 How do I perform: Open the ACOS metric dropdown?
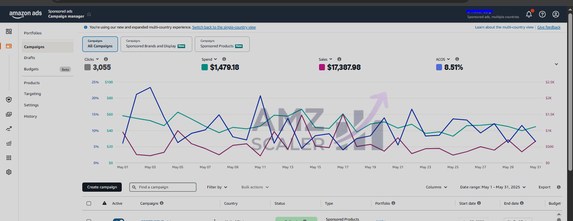443,59
